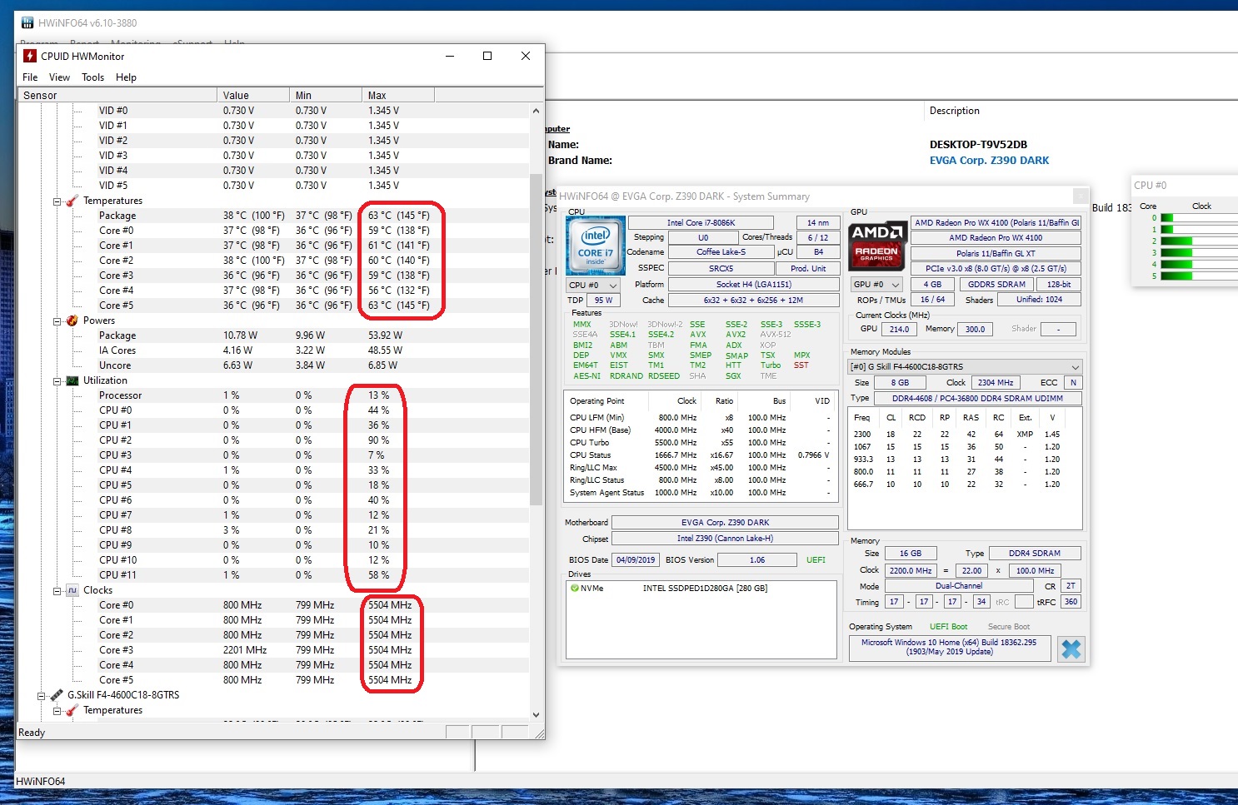Click the thermometer icon under G.Skill node
The width and height of the screenshot is (1238, 805).
[72, 710]
